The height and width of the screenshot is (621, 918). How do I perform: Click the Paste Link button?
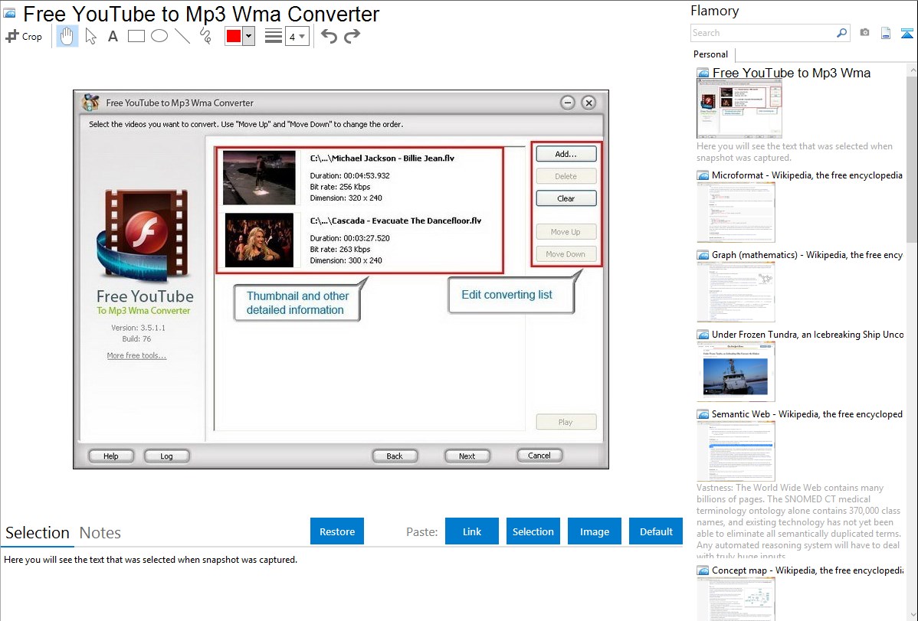pyautogui.click(x=472, y=531)
